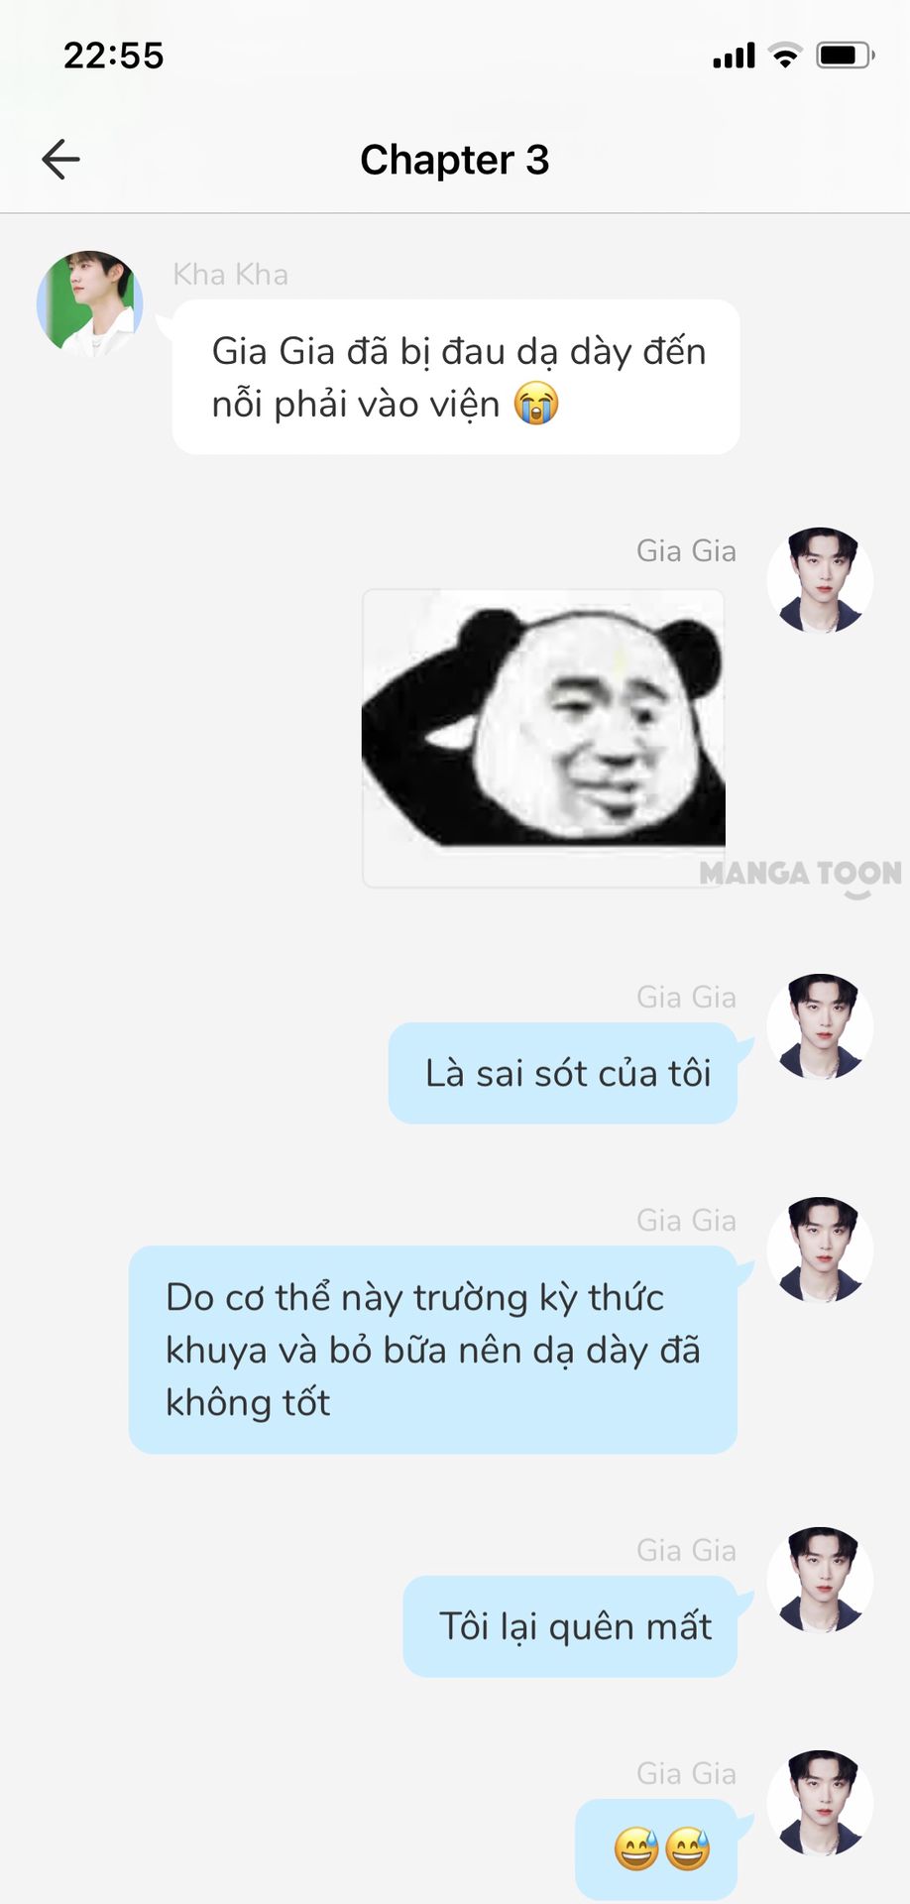Tap the crying emoji in Kha Kha's message
Image resolution: width=910 pixels, height=1904 pixels.
pyautogui.click(x=536, y=404)
